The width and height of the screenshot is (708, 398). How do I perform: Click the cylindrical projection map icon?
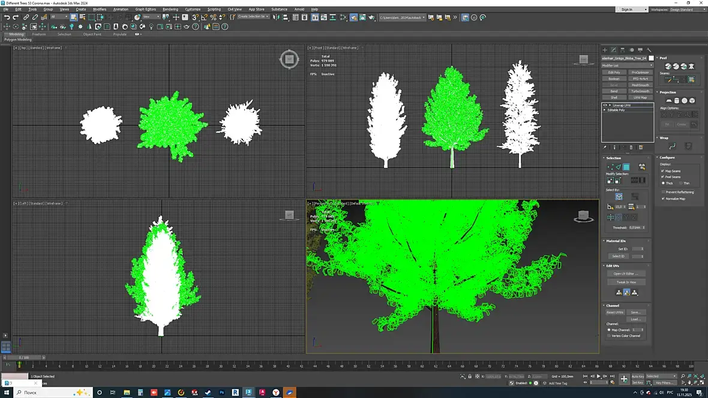(676, 101)
